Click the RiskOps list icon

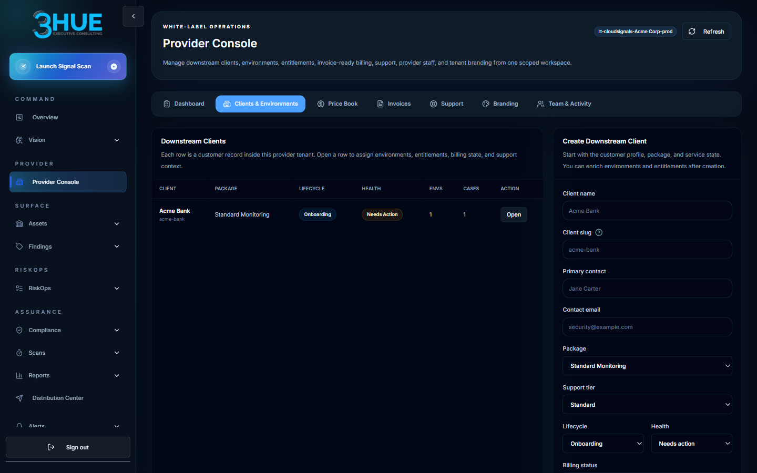[x=19, y=289]
